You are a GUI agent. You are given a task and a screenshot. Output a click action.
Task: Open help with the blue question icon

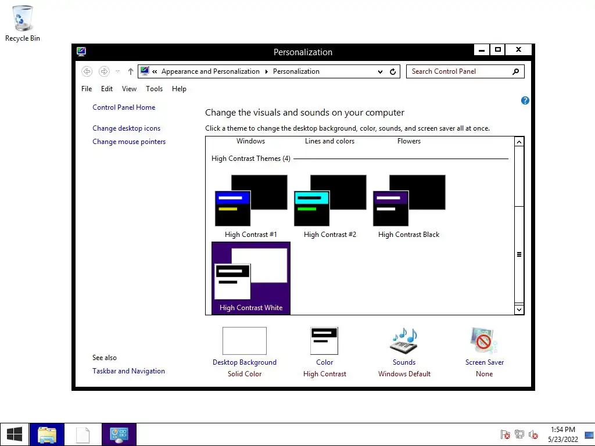click(x=525, y=100)
